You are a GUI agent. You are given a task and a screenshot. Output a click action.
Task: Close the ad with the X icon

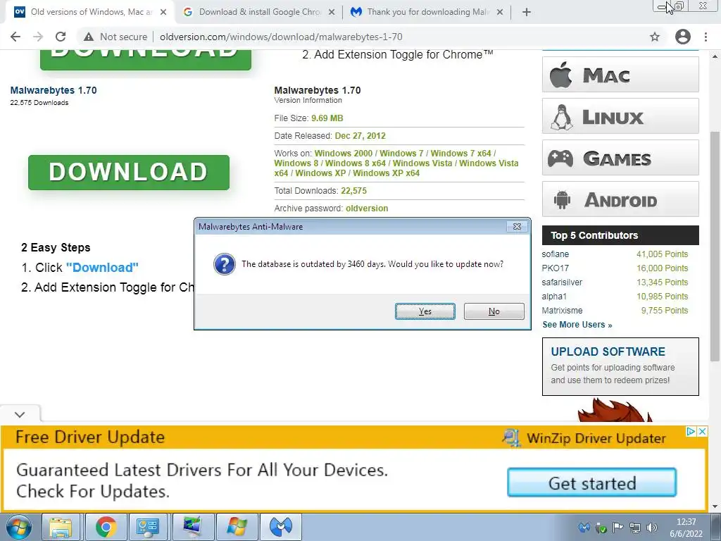pyautogui.click(x=702, y=432)
